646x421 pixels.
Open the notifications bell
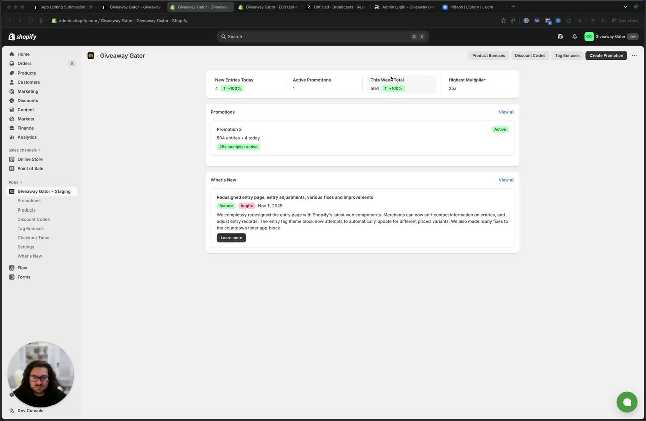(574, 37)
